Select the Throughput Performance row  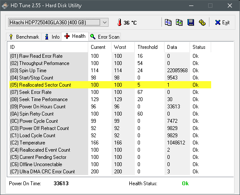pyautogui.click(x=110, y=63)
